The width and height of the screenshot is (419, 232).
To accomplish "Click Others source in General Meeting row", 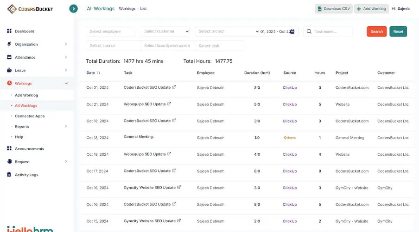I will coord(290,138).
